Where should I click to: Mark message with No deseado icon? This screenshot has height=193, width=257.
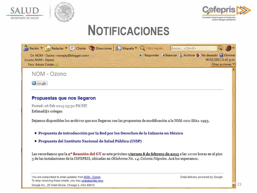coord(198,55)
